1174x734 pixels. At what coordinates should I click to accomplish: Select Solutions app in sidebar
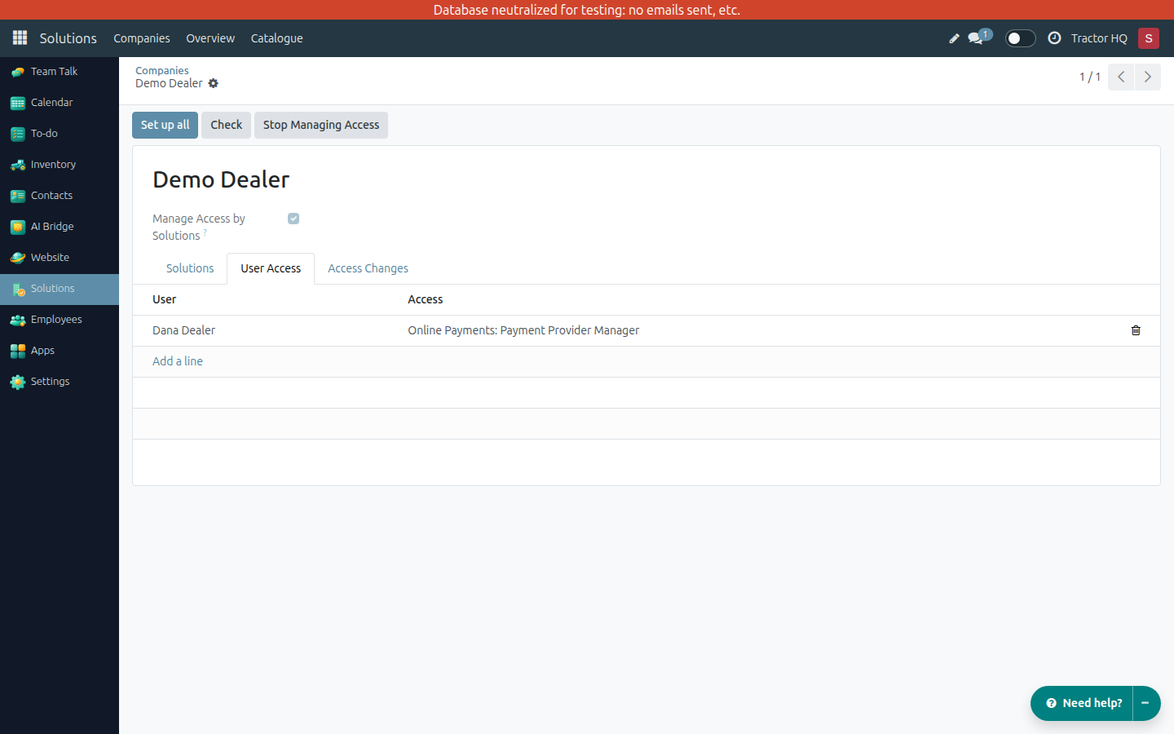click(x=60, y=289)
